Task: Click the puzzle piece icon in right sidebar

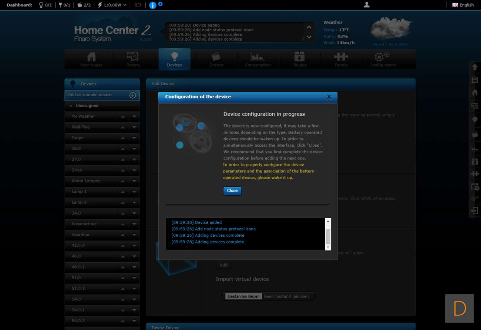Action: coord(475,174)
